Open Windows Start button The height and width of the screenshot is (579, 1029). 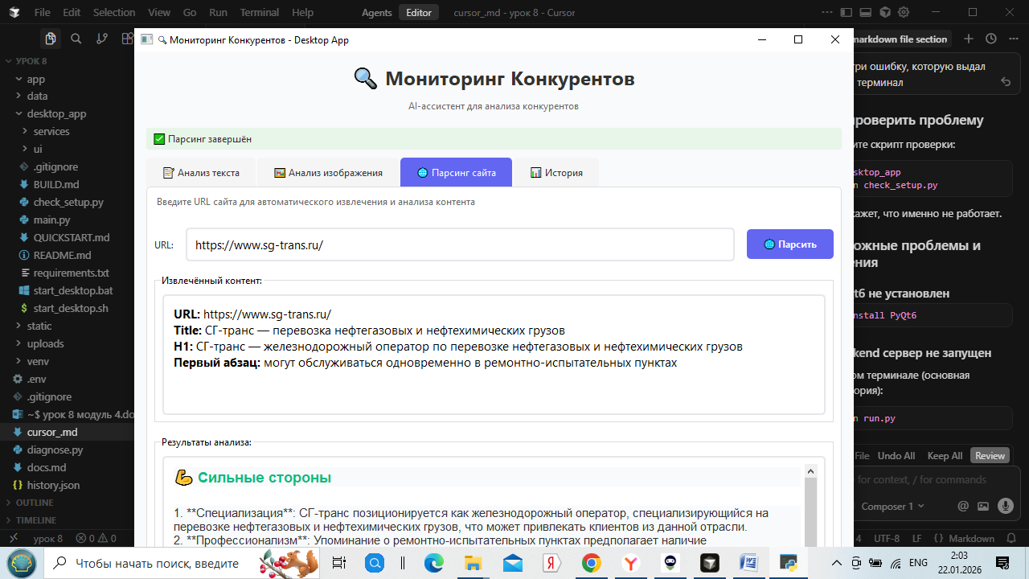(x=22, y=563)
